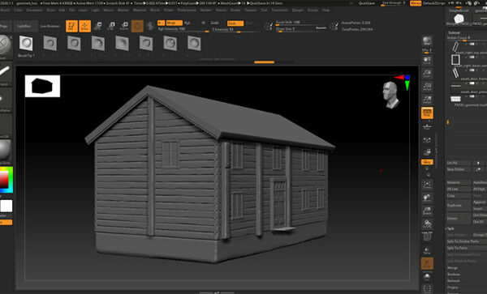Click the Zoom3D icon on right shelf
Viewport: 487px width, 294px height.
click(427, 211)
